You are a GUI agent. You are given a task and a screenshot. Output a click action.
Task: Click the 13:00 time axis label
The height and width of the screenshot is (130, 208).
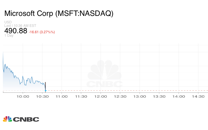(140, 96)
